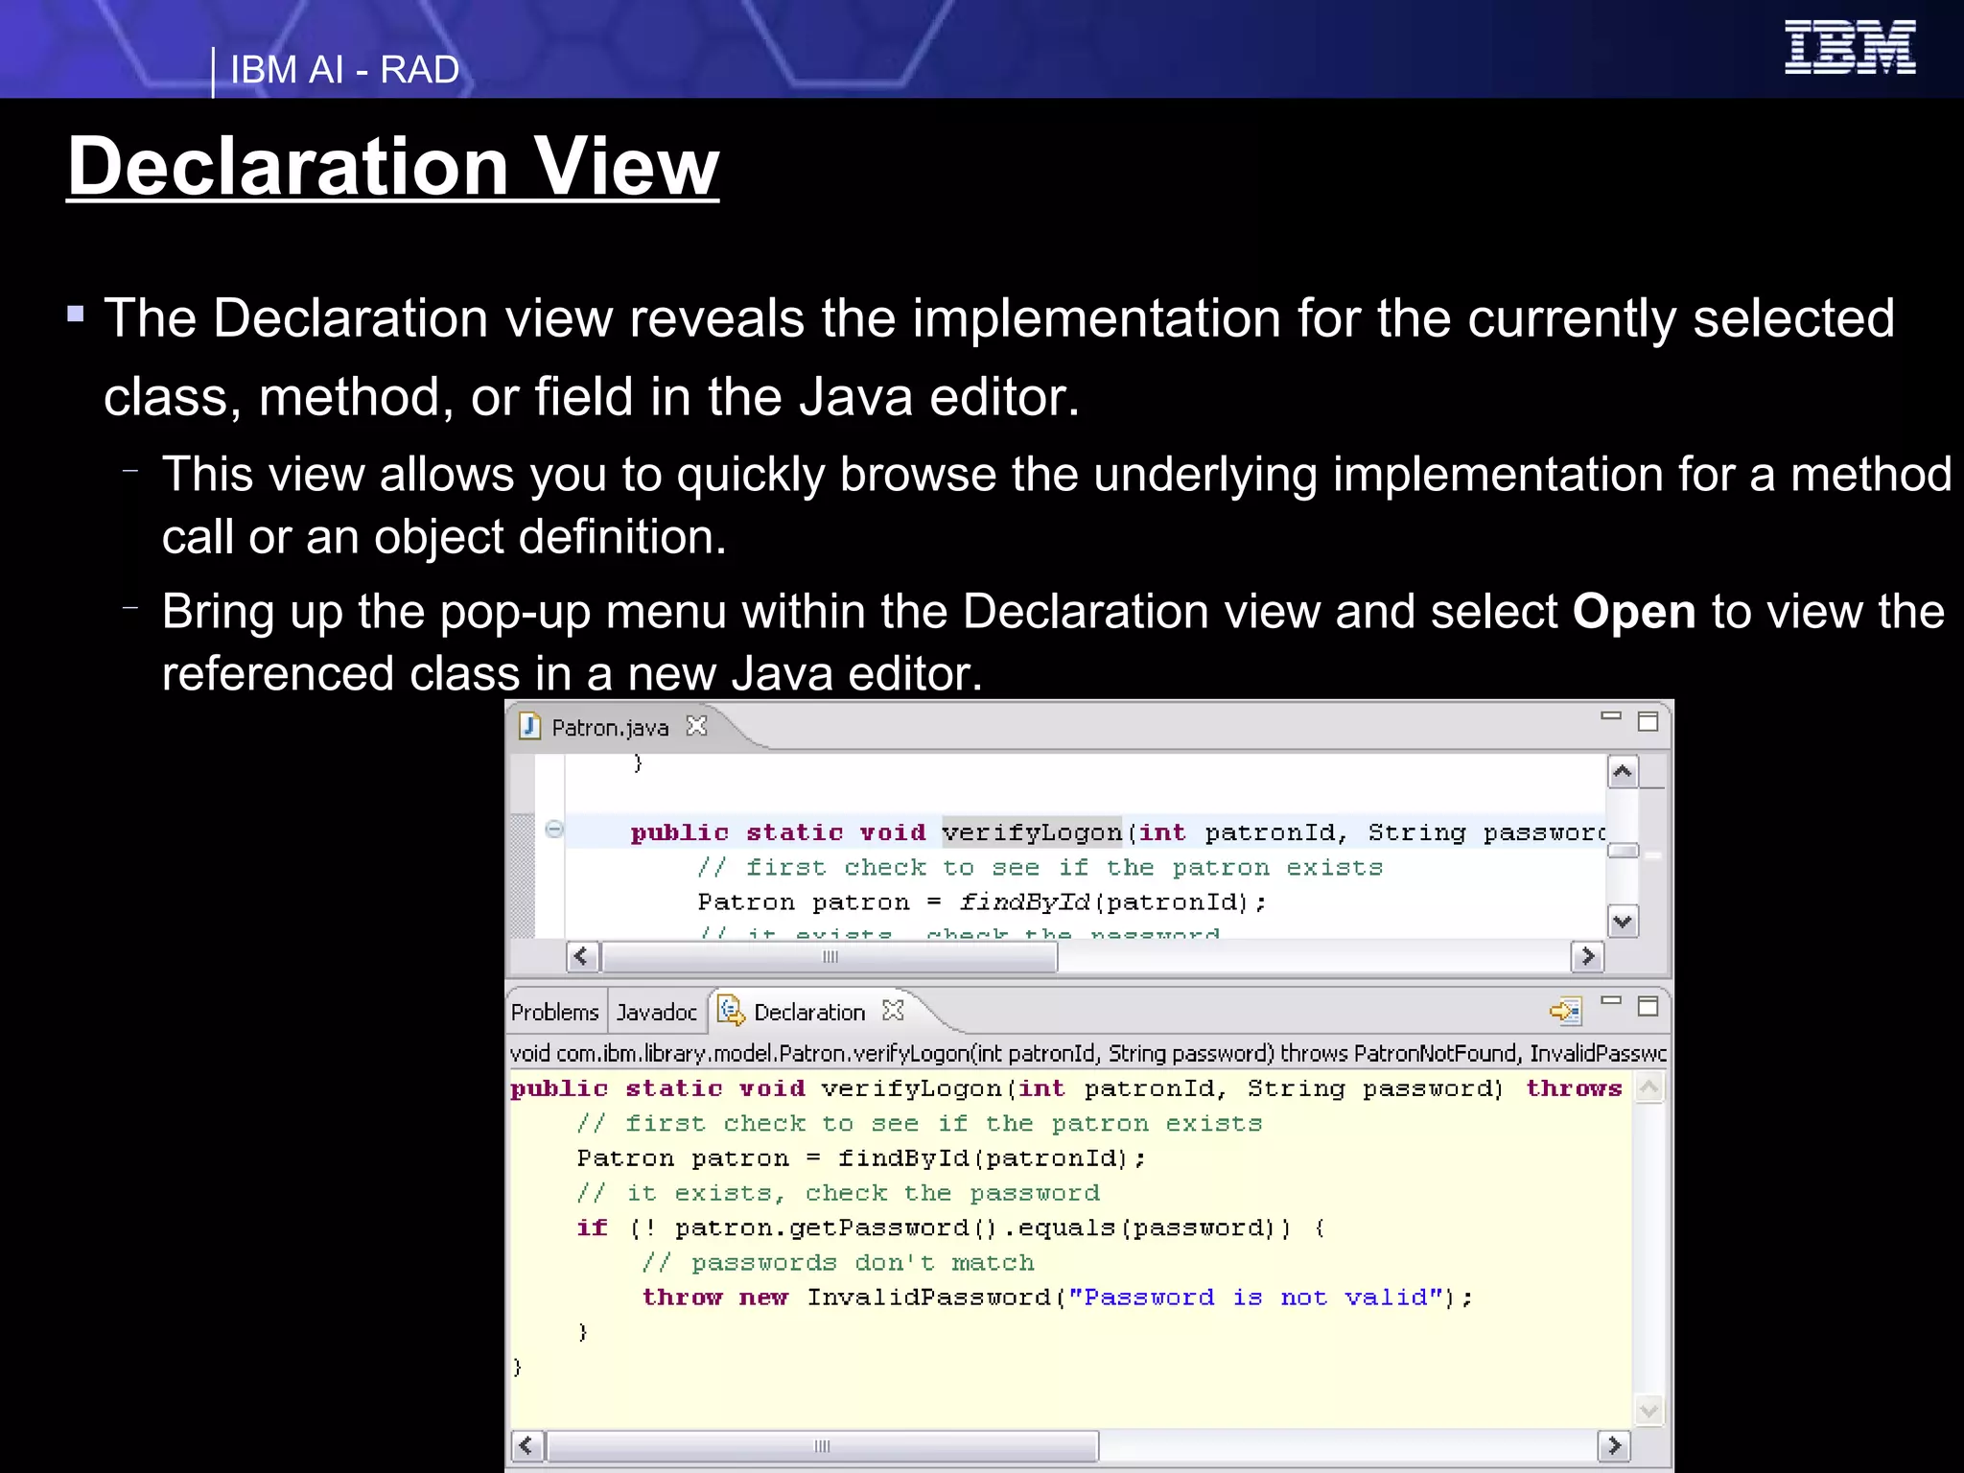Maximize the Declaration view pane
This screenshot has height=1473, width=1964.
pyautogui.click(x=1648, y=1006)
